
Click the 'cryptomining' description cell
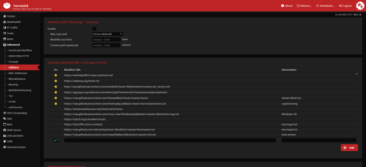pos(290,104)
